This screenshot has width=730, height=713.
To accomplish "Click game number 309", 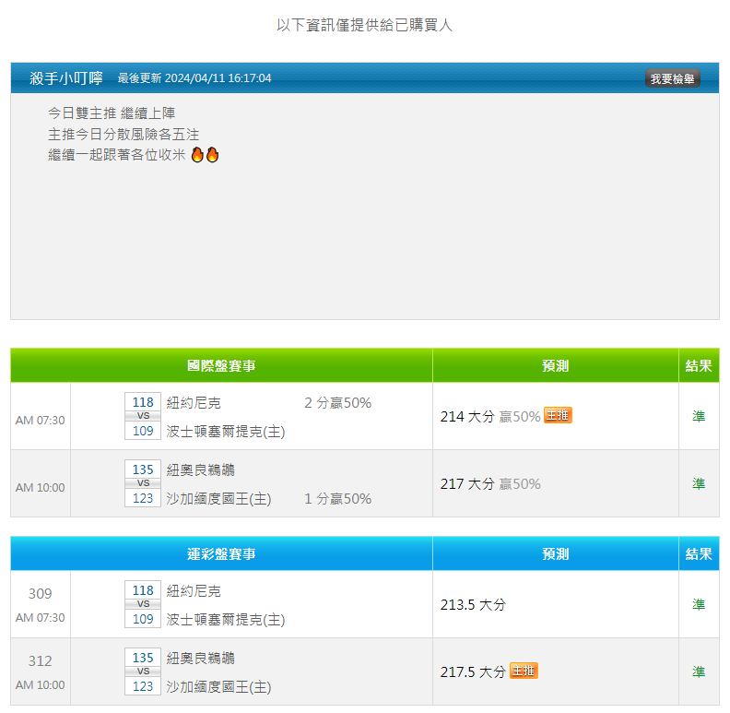I will pos(40,594).
